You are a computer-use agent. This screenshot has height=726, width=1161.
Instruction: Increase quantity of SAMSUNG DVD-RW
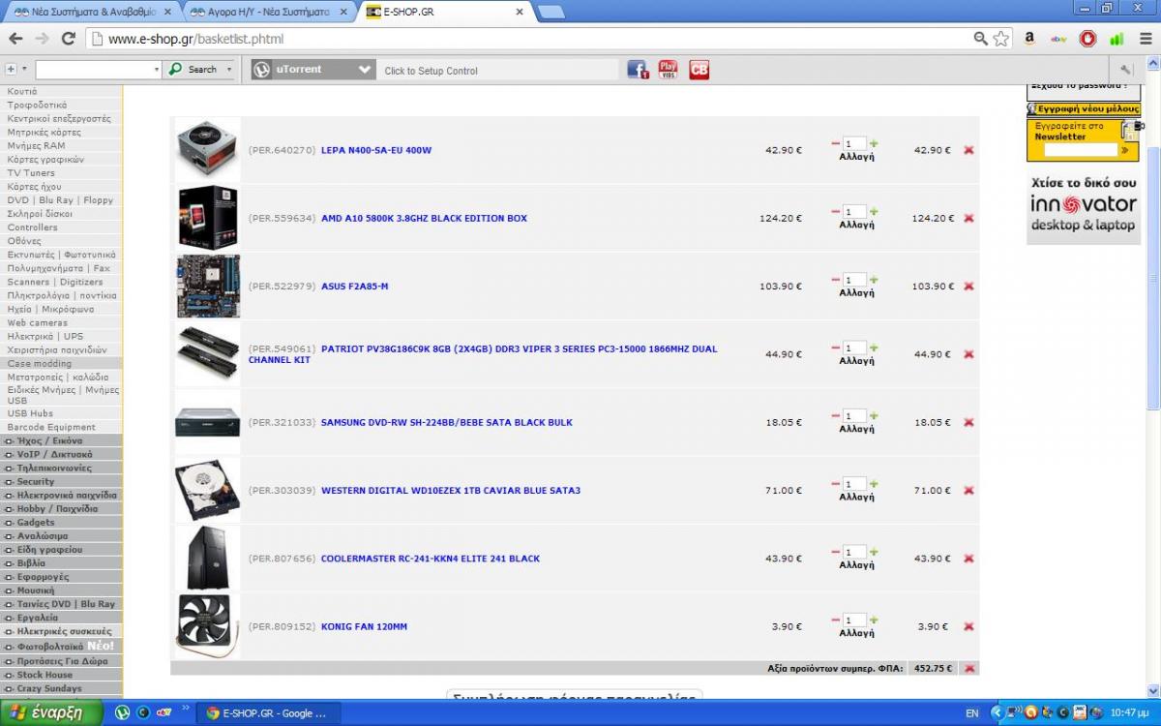tap(874, 415)
